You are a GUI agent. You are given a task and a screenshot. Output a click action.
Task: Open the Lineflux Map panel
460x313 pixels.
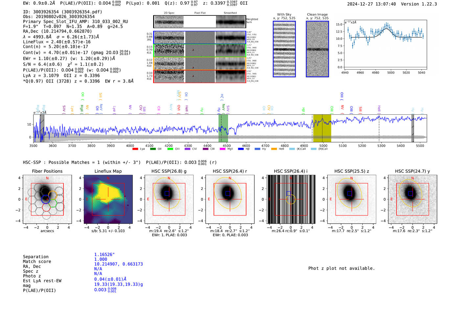108,199
